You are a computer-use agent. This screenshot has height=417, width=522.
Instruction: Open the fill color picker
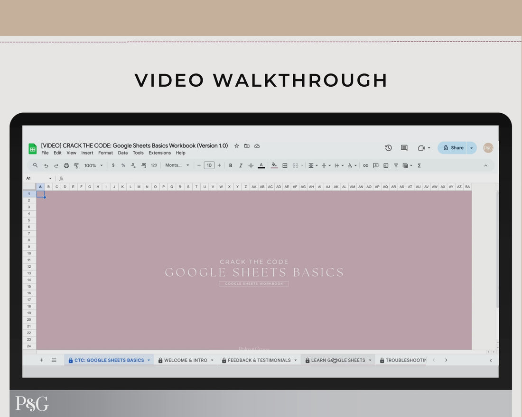coord(274,165)
